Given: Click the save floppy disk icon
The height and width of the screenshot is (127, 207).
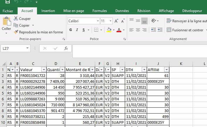Looking at the screenshot, I should pyautogui.click(x=8, y=2).
